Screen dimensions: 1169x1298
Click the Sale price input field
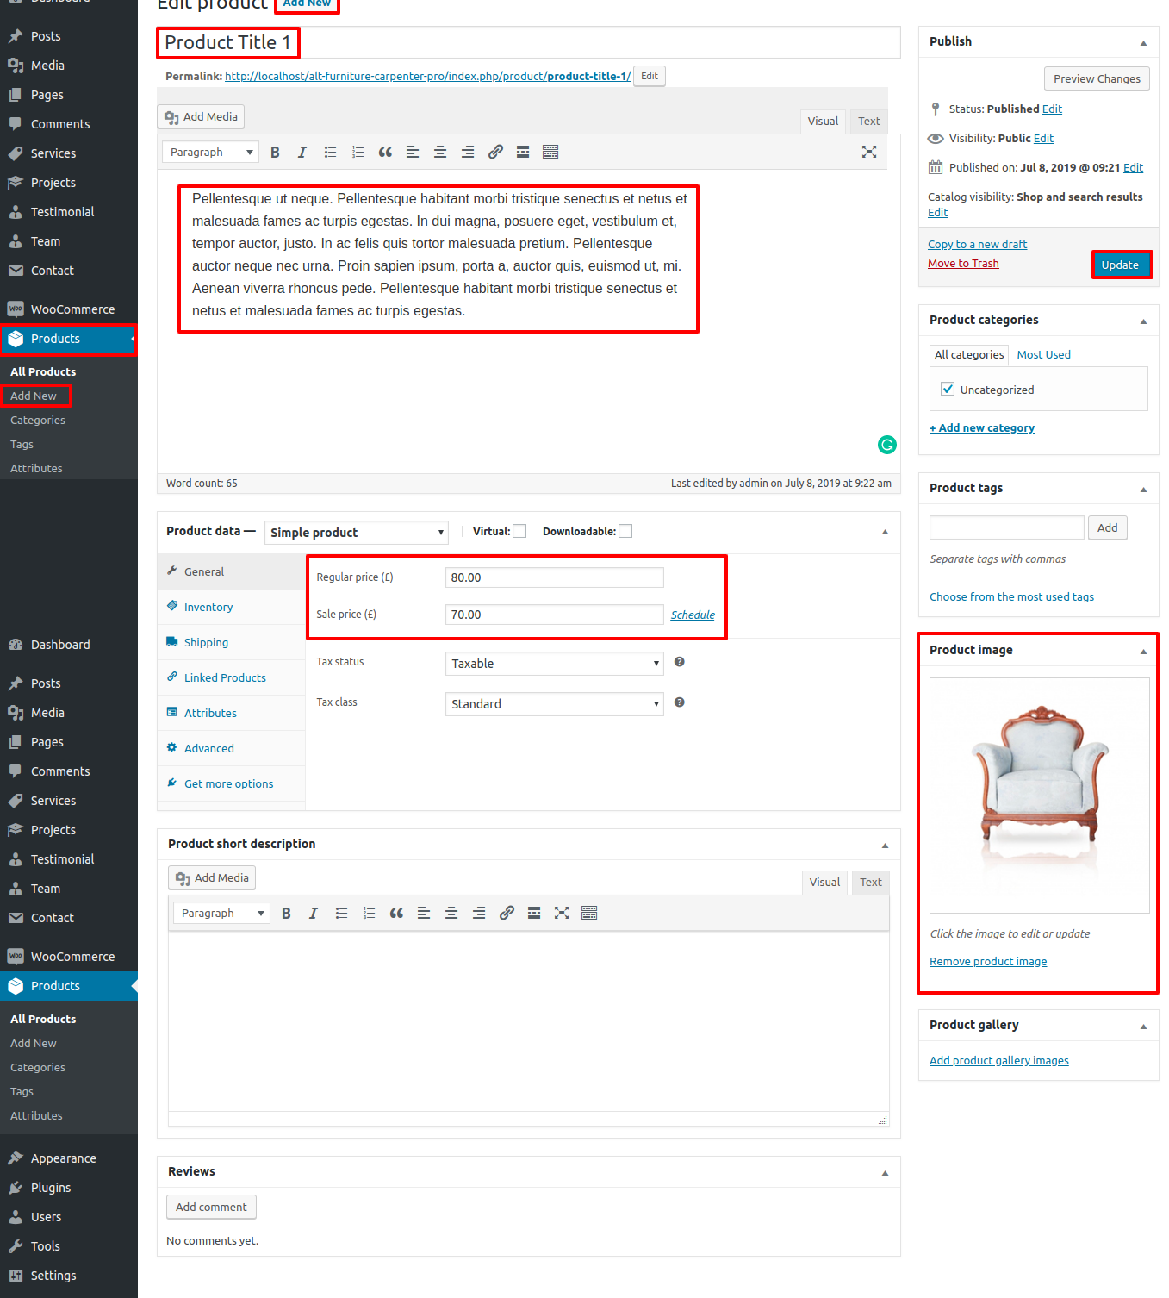(555, 615)
